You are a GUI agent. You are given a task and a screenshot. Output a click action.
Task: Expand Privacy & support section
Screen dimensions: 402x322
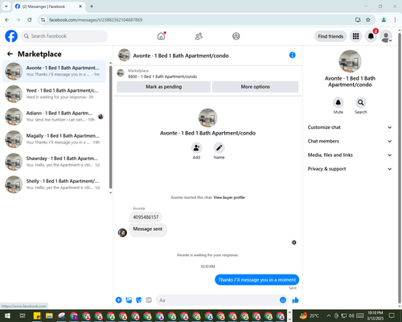pos(350,169)
